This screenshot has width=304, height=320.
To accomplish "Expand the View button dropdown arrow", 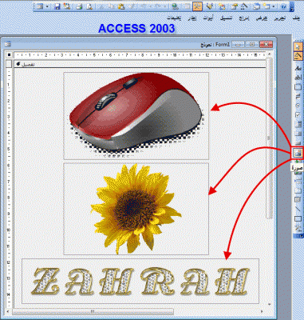I will [x=47, y=6].
